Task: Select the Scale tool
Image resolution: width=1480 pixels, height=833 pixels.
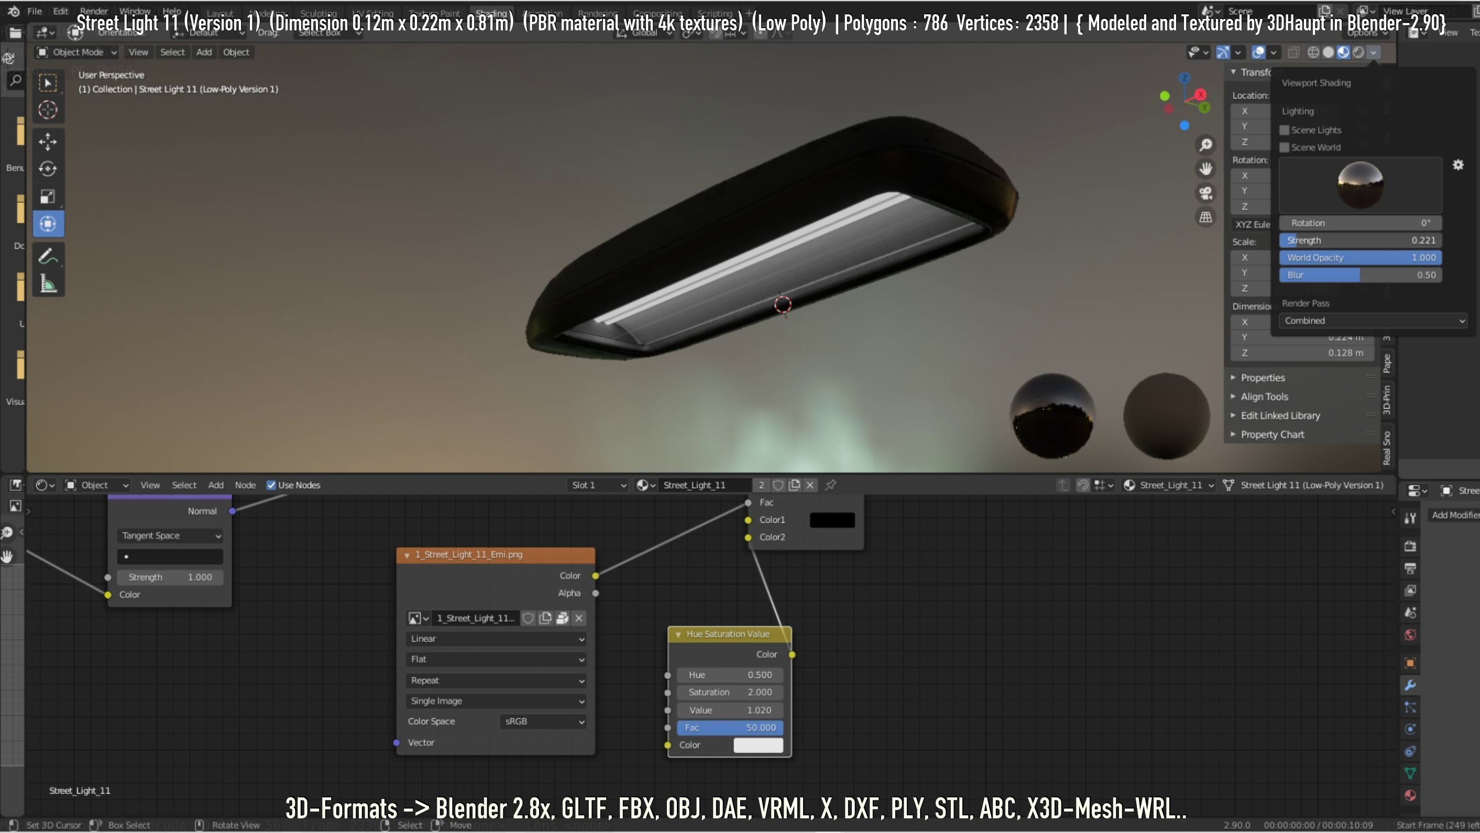Action: [48, 196]
